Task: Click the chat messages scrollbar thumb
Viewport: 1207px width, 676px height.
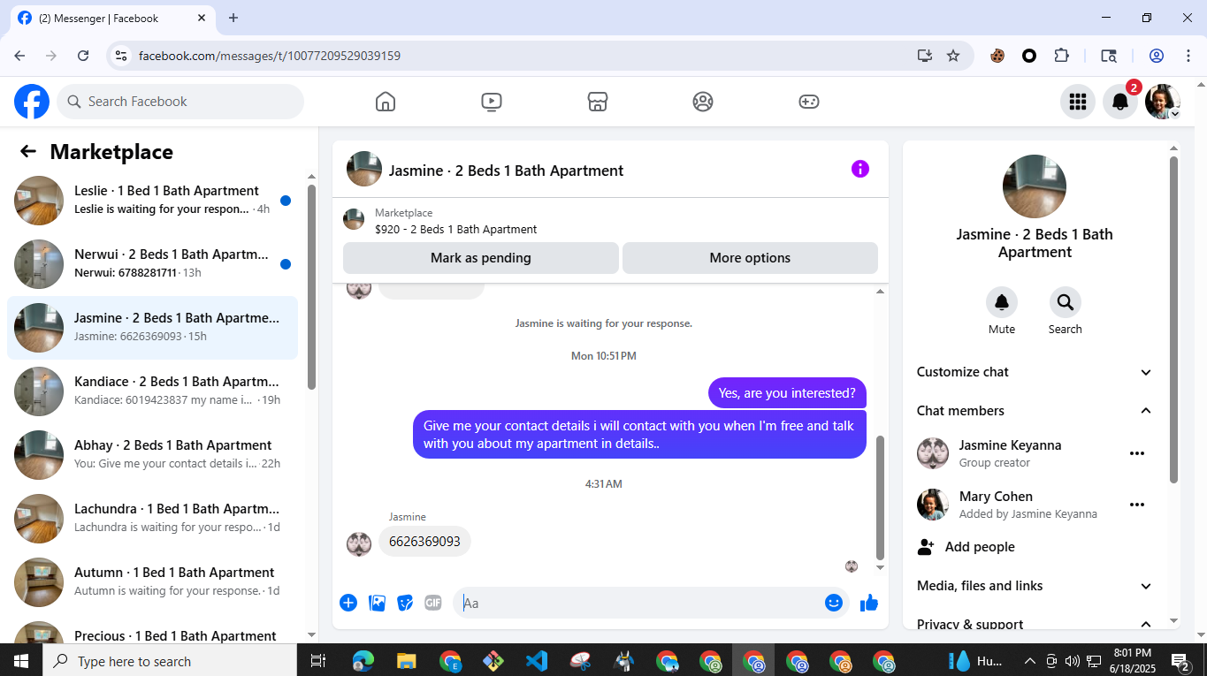Action: click(880, 498)
